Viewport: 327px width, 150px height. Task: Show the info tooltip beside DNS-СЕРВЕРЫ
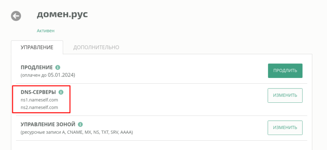click(x=61, y=92)
